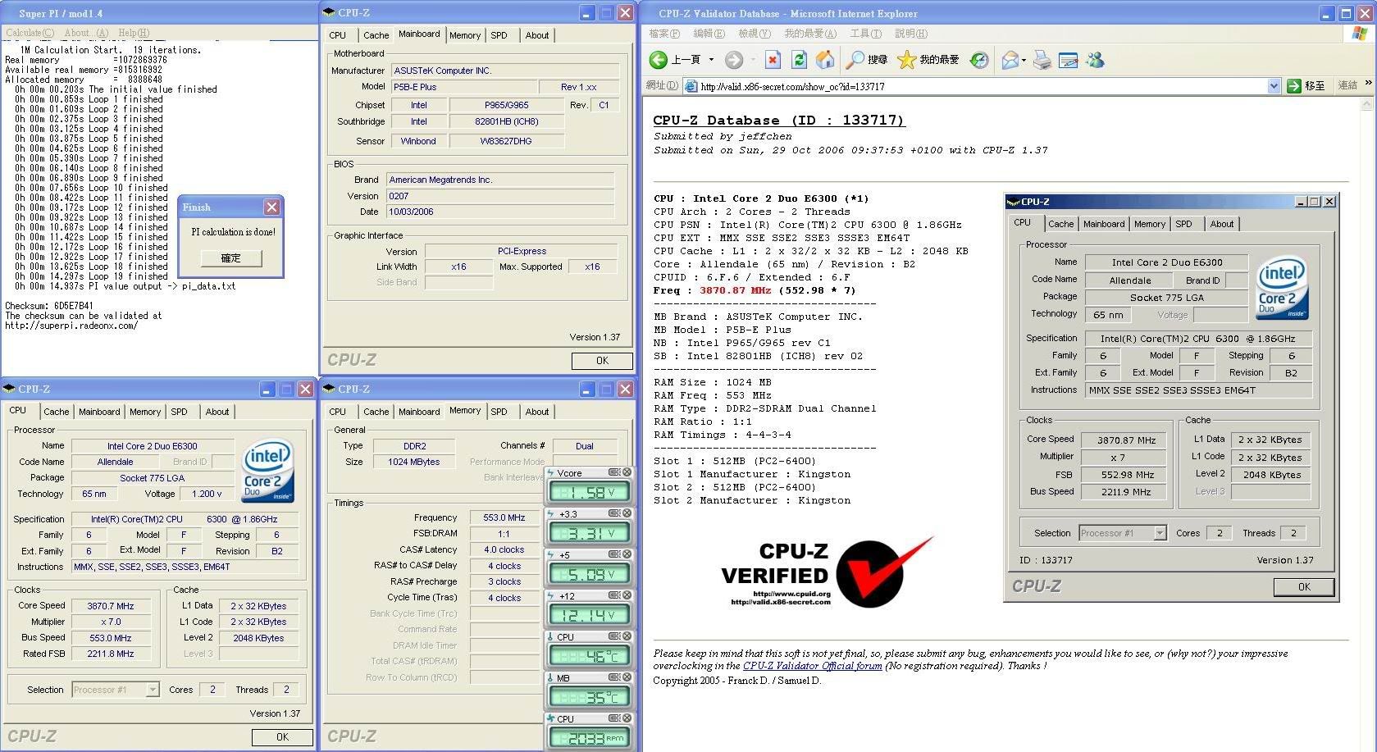The height and width of the screenshot is (752, 1377).
Task: Close the CPU fan RPM widget
Action: [627, 718]
